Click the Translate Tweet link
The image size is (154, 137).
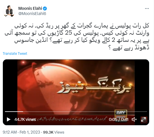[15, 54]
